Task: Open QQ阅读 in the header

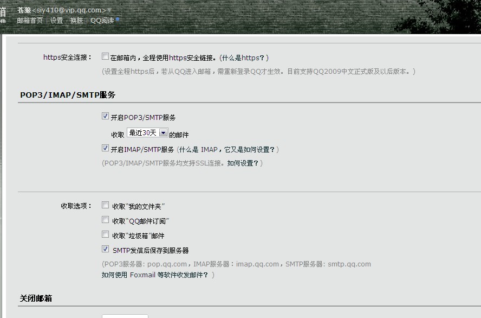Action: [x=102, y=21]
